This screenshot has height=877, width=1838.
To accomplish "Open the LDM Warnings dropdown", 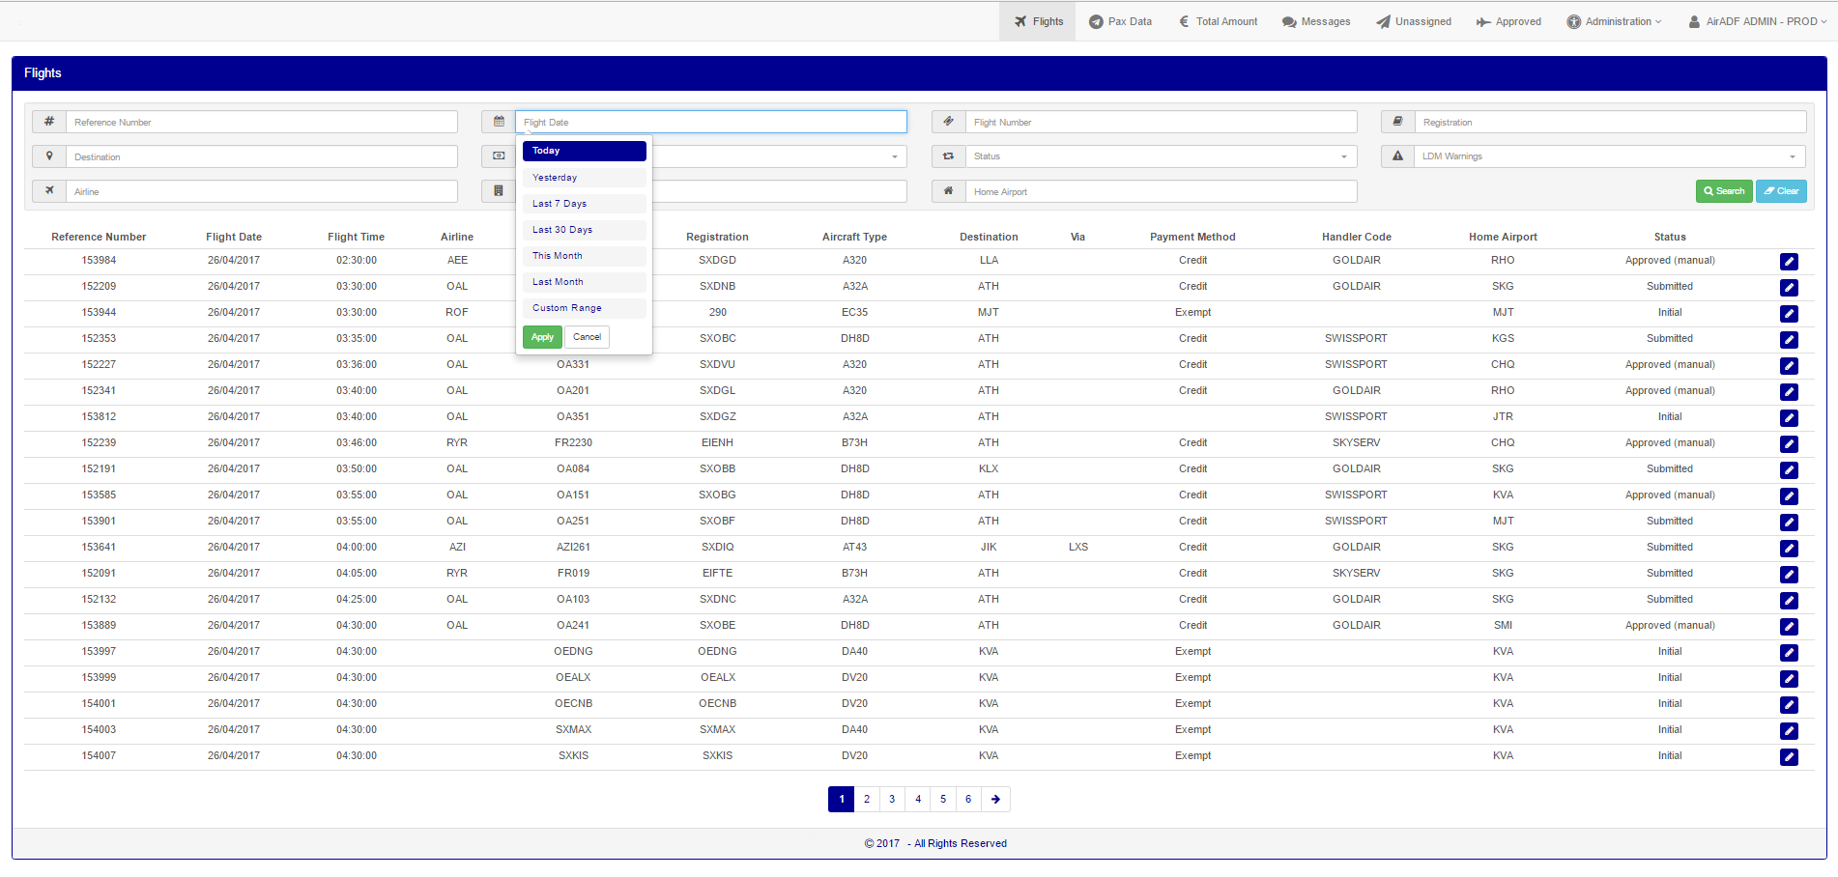I will (1610, 156).
